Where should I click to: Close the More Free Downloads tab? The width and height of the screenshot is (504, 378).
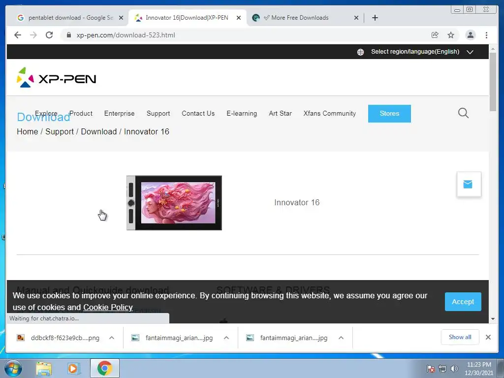(356, 18)
